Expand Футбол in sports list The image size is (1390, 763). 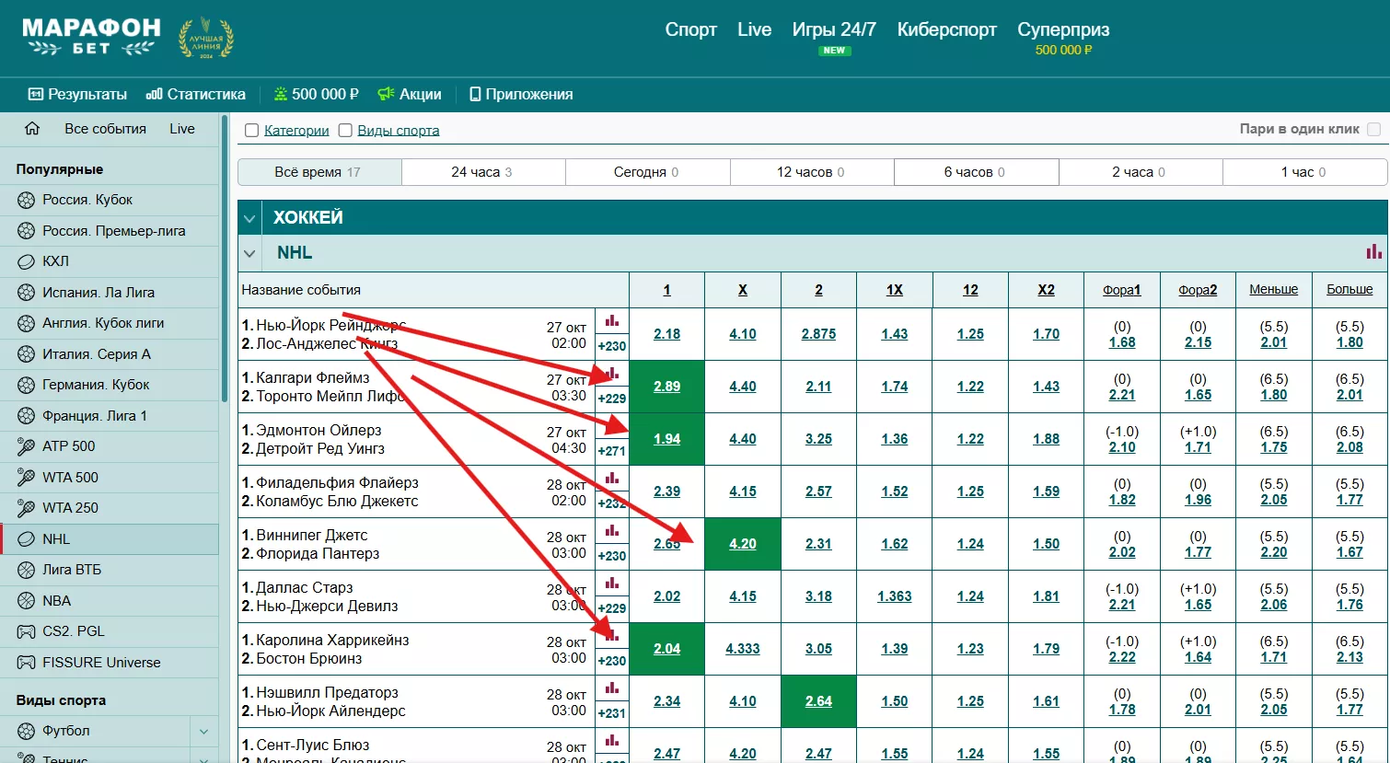(203, 732)
